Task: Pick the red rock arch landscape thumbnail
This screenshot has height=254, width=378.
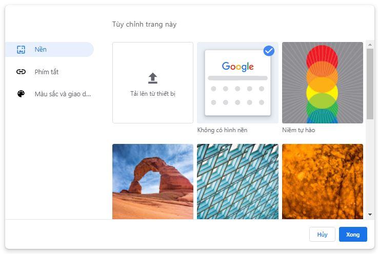Action: pyautogui.click(x=153, y=181)
